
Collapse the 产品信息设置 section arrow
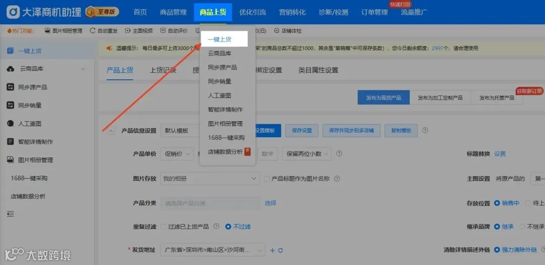pyautogui.click(x=111, y=131)
